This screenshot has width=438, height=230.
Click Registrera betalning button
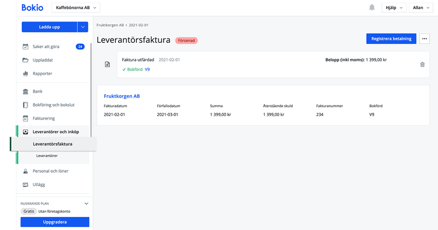coord(391,38)
